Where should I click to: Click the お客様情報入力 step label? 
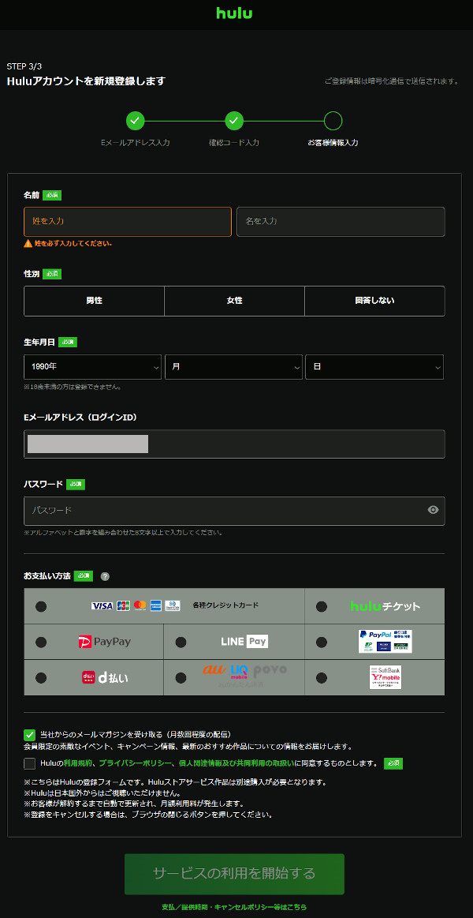pyautogui.click(x=333, y=142)
